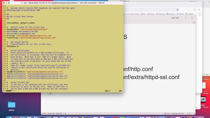Screen dimensions: 210x118
Task: Click the '## SSL Virtual Host Context' comment
Action: coord(20,17)
